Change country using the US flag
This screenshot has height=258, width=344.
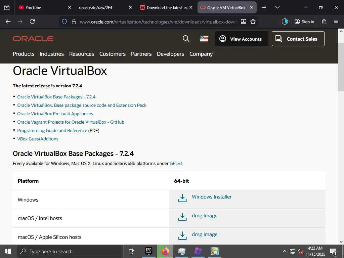tap(204, 39)
